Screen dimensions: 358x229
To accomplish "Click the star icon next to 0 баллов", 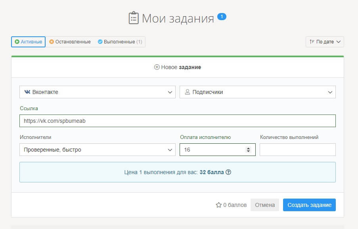I will 218,205.
